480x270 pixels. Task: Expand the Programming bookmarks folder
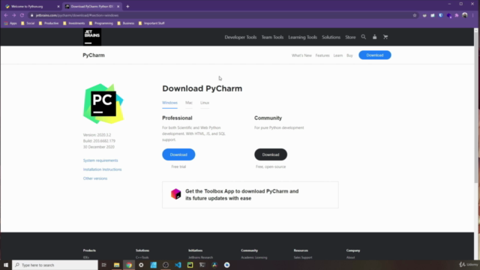101,23
